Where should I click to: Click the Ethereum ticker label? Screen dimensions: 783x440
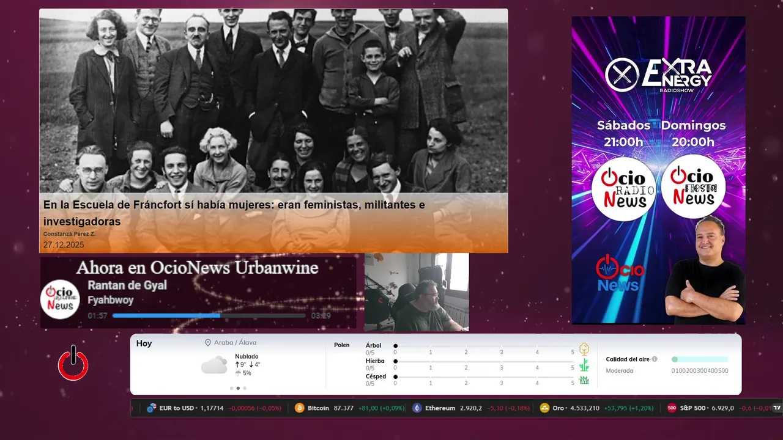(x=440, y=408)
